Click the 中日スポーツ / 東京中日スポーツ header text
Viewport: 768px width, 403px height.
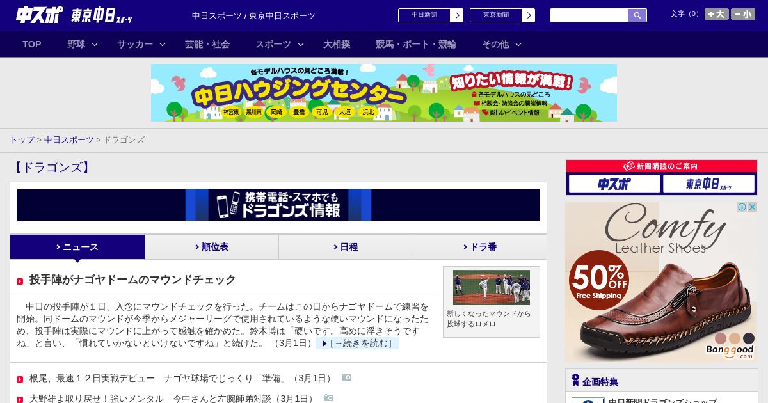[x=253, y=15]
